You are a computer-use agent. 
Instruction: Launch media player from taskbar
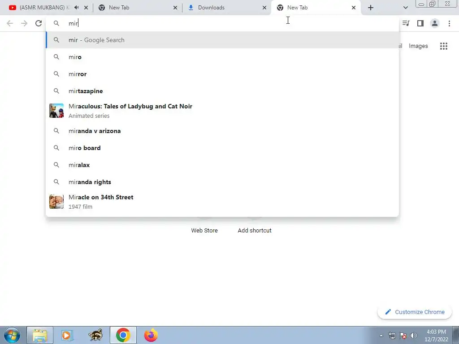pos(67,335)
